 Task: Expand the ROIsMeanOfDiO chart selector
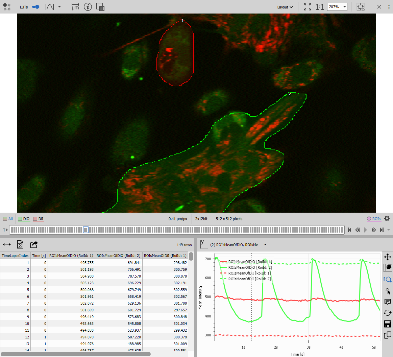pyautogui.click(x=265, y=244)
